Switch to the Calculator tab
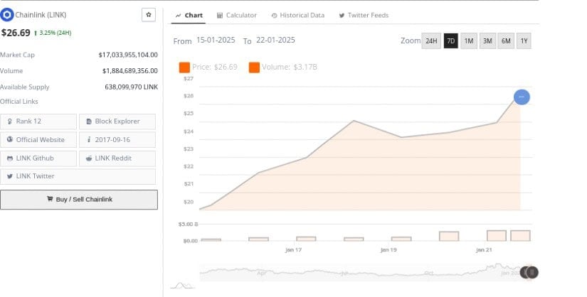 coord(236,15)
